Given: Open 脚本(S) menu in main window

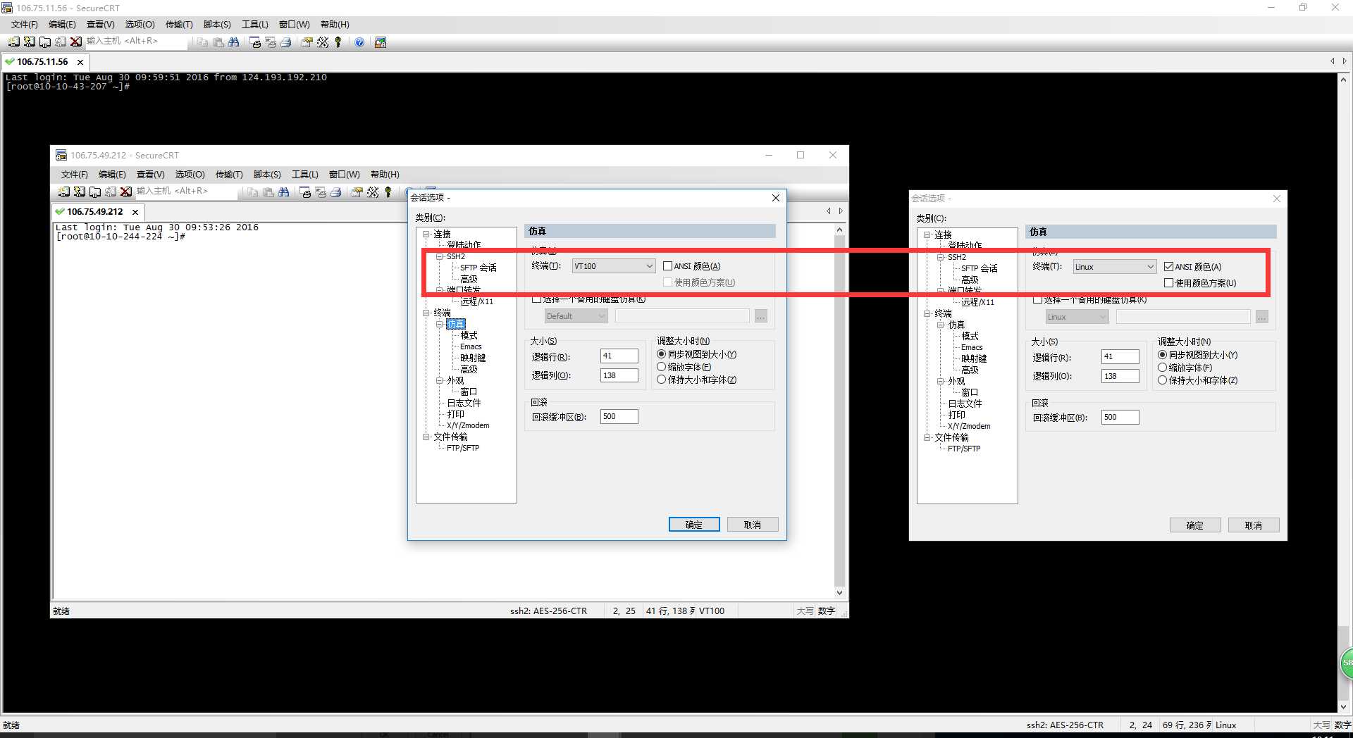Looking at the screenshot, I should (217, 25).
